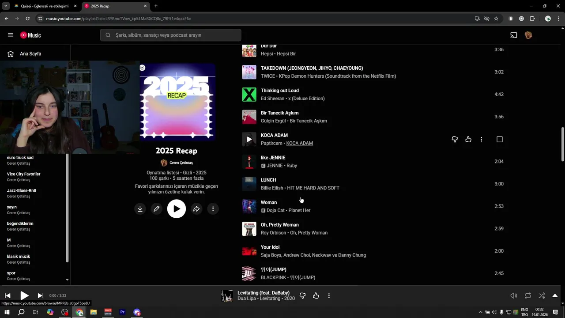Dislike the Levitating track in player

pyautogui.click(x=302, y=296)
